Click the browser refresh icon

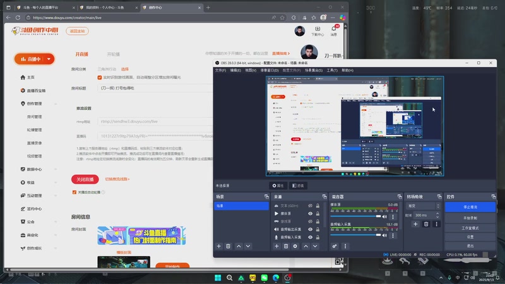click(x=18, y=18)
